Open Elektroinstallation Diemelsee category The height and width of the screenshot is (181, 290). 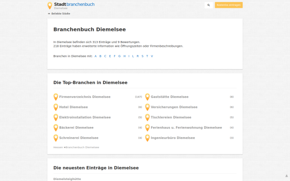point(85,117)
